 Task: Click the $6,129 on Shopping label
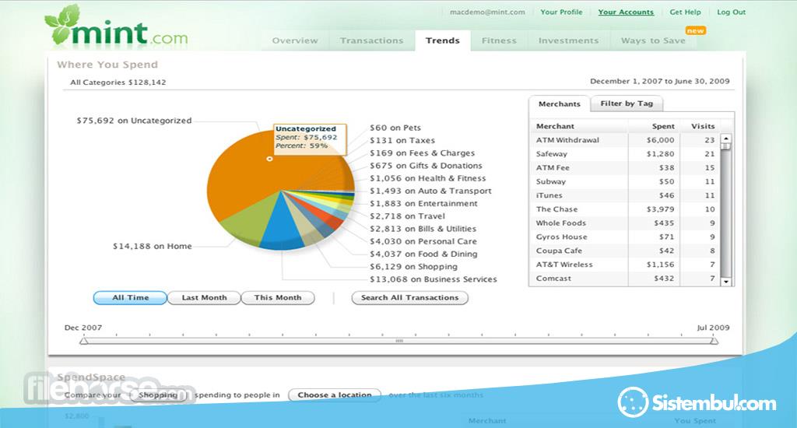(413, 267)
